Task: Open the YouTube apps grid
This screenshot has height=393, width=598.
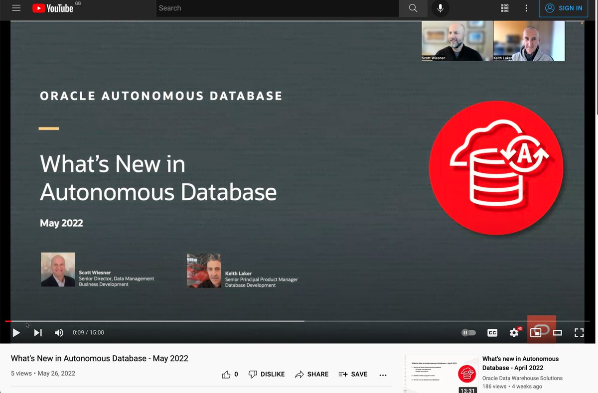Action: [504, 8]
